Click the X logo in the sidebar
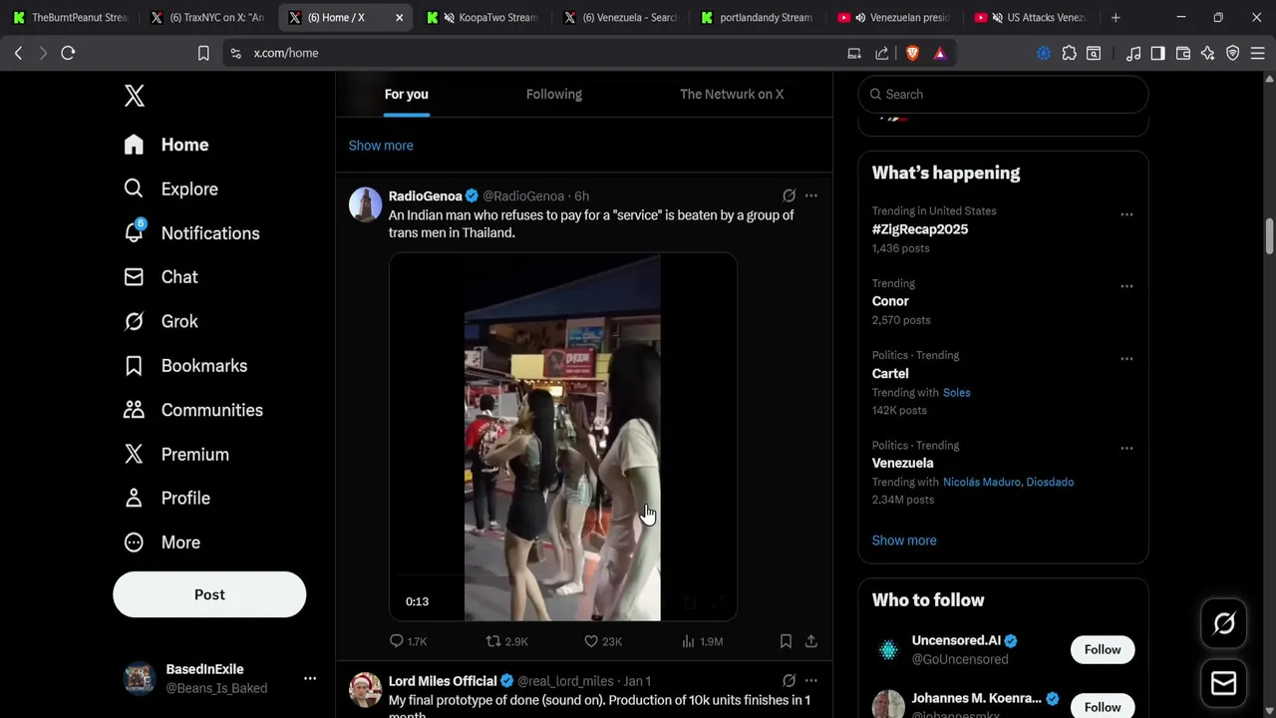The height and width of the screenshot is (718, 1276). 135,96
